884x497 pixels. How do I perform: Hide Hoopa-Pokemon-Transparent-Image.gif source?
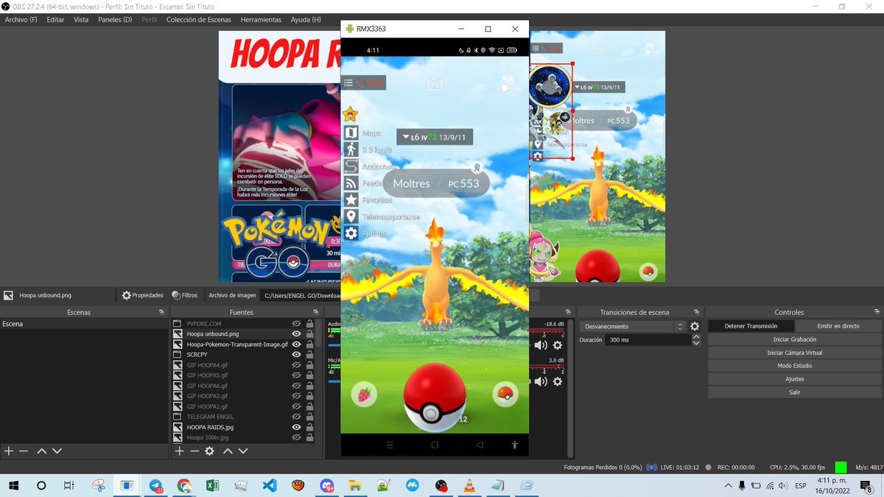(296, 344)
